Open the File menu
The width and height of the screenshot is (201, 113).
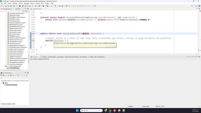tap(2, 3)
